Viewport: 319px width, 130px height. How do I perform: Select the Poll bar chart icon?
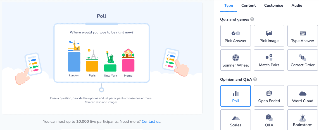235,94
